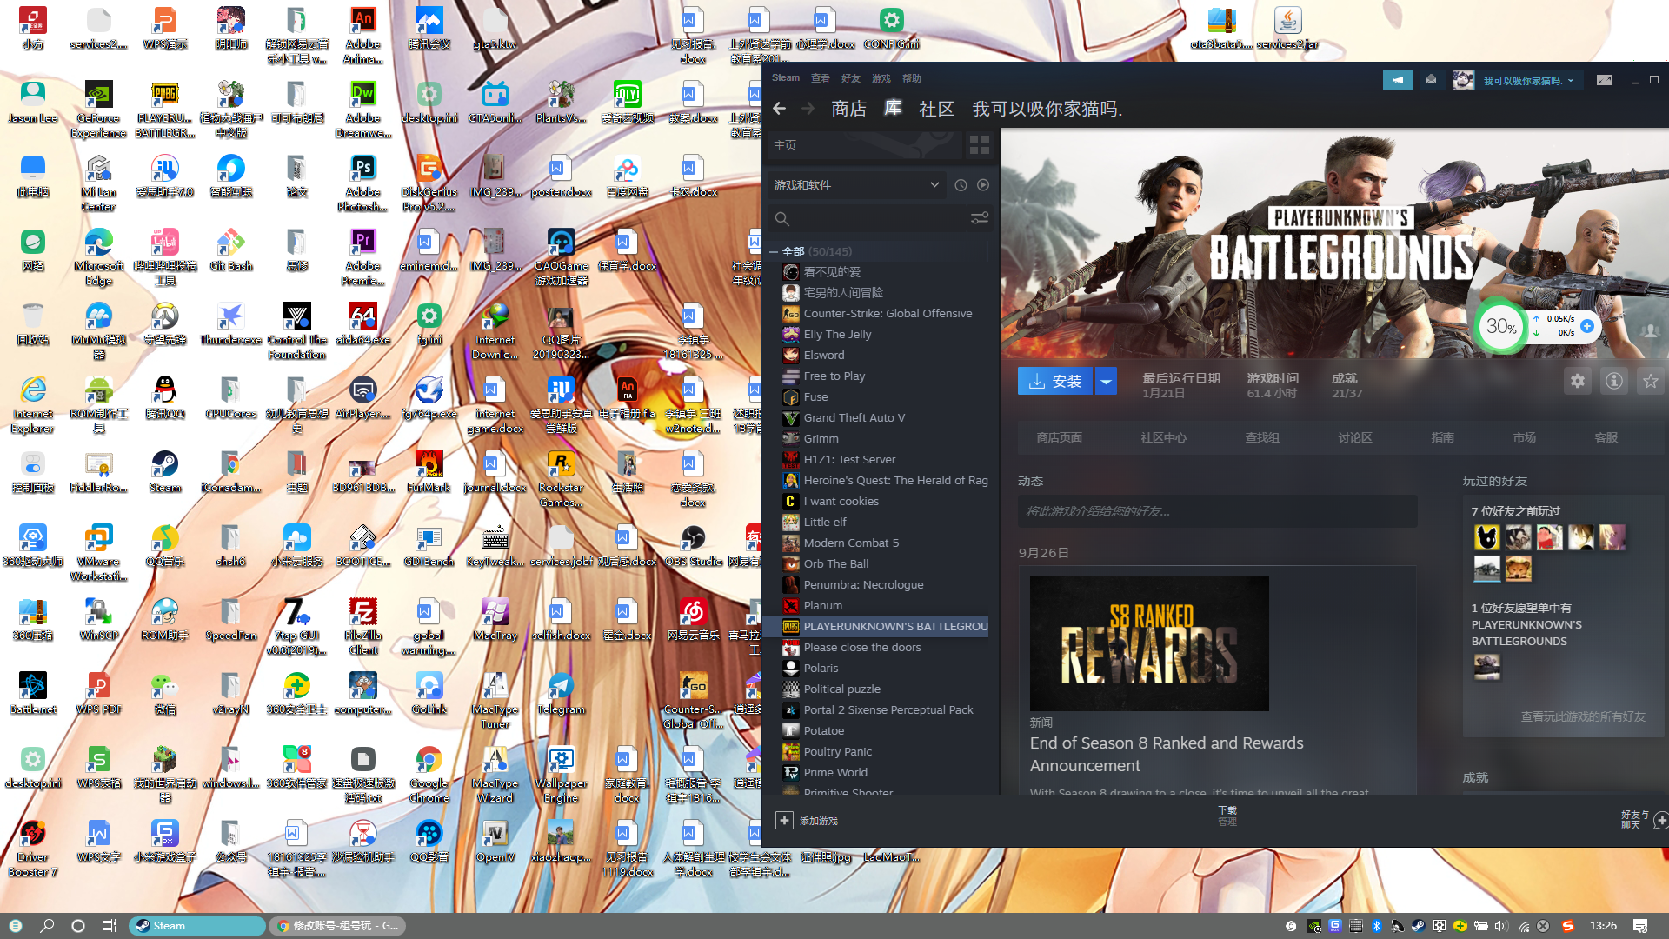This screenshot has width=1669, height=939.
Task: Click plus icon next to Add Game
Action: tap(784, 821)
